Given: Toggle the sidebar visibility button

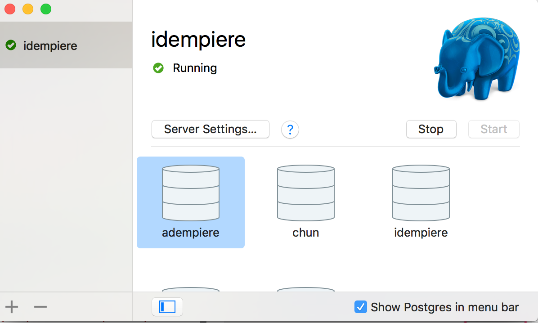Looking at the screenshot, I should (167, 306).
